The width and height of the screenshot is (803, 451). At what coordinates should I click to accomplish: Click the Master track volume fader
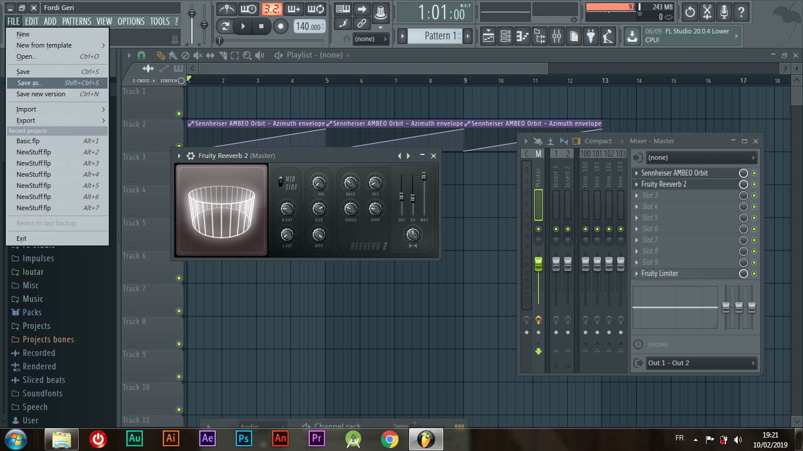click(x=538, y=264)
